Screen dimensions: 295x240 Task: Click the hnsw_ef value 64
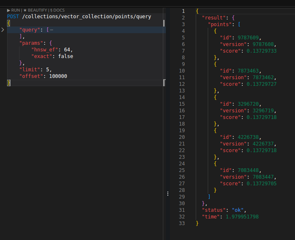pos(68,50)
